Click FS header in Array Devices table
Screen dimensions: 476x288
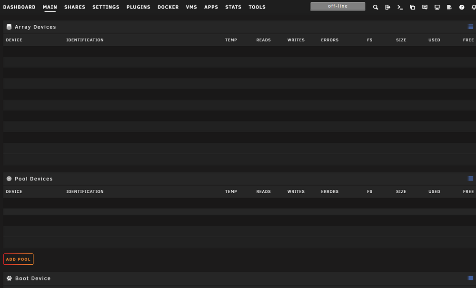pos(369,40)
